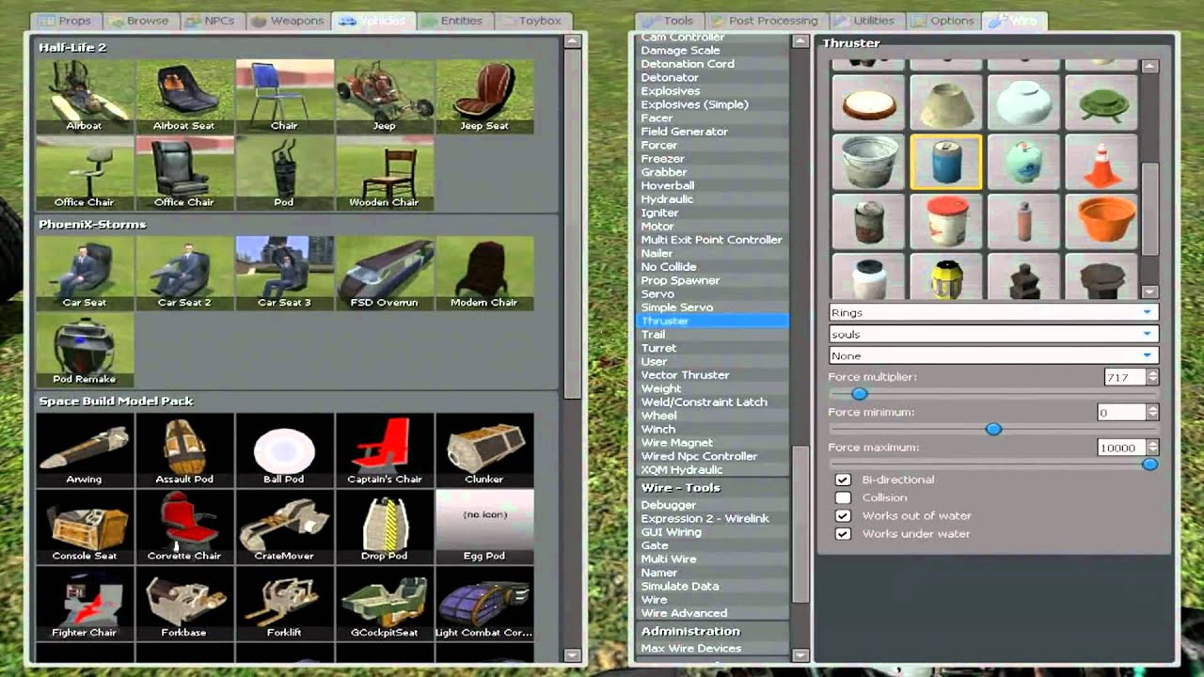
Task: Toggle the Bi-directional checkbox
Action: (843, 480)
